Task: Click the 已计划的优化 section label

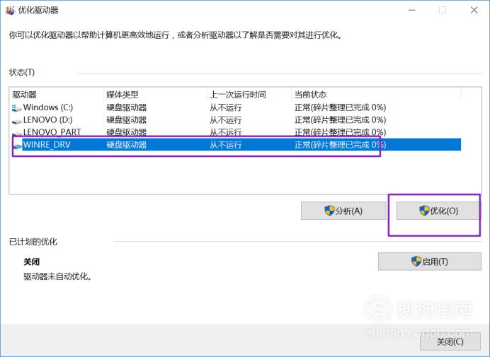Action: 33,242
